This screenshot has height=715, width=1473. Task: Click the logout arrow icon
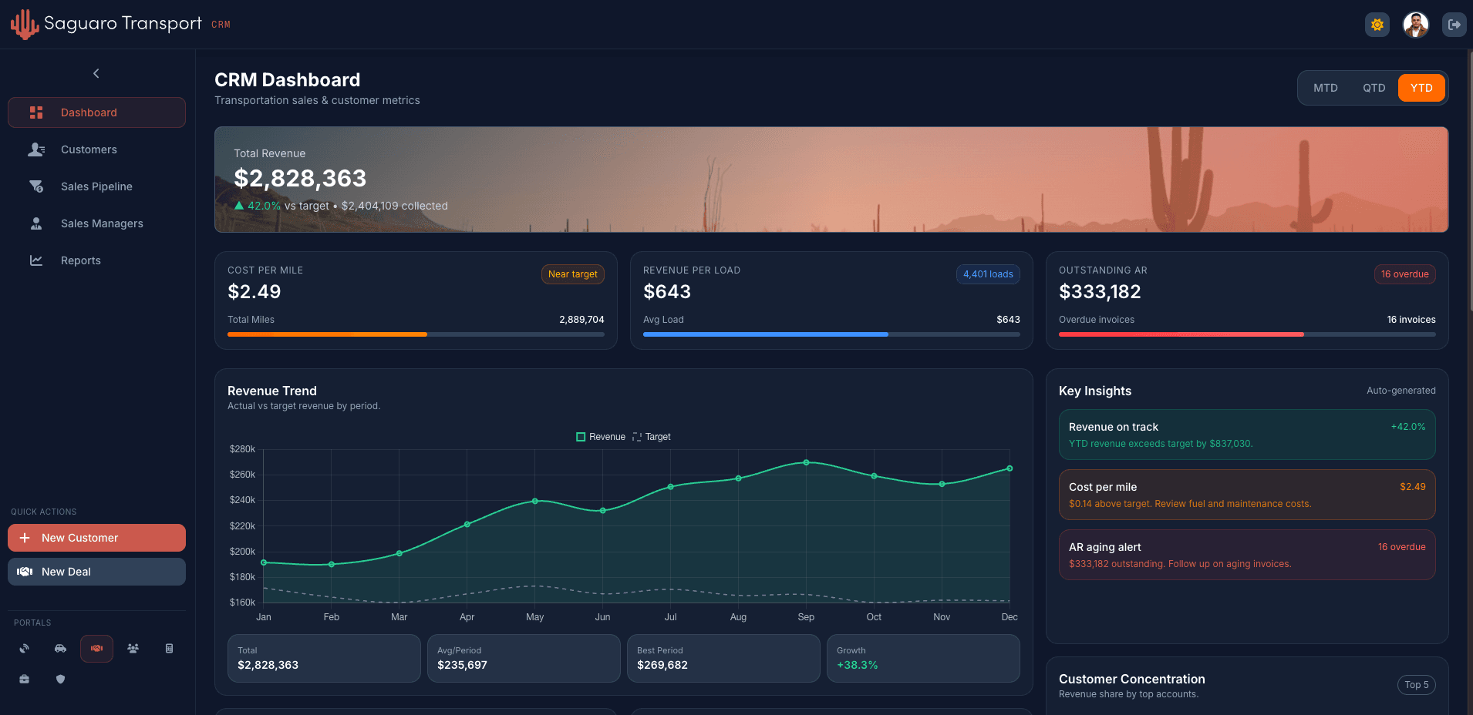point(1454,25)
